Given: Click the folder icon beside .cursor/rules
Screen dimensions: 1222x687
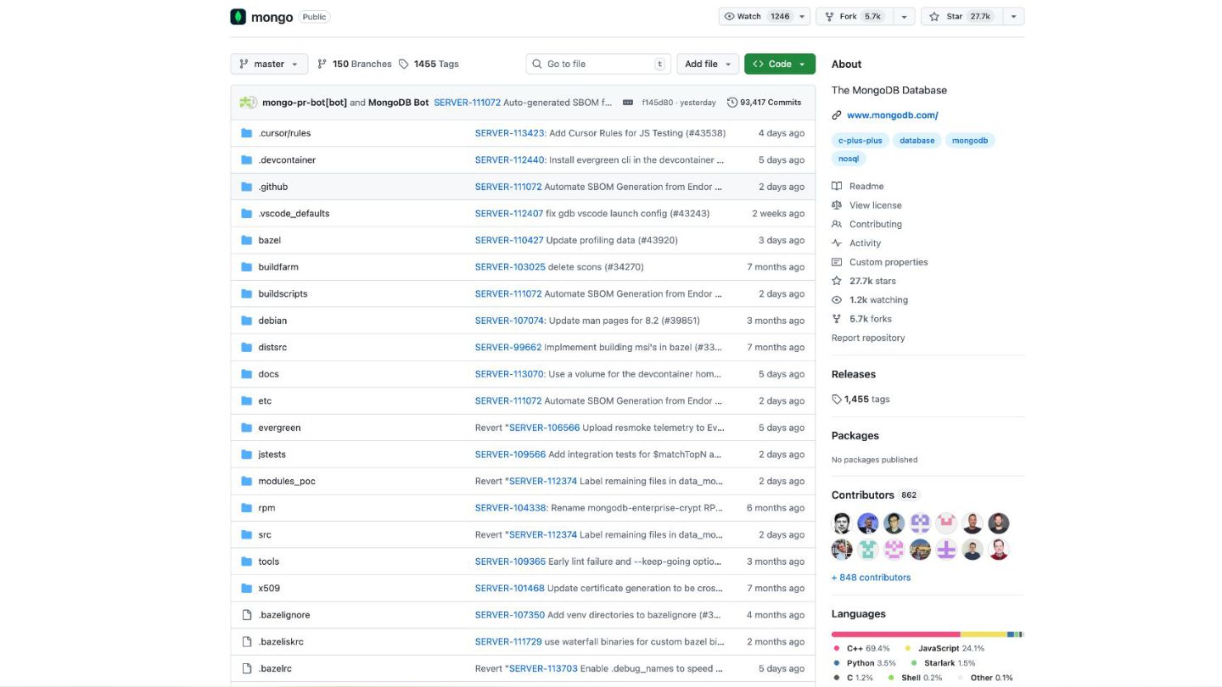Looking at the screenshot, I should [247, 133].
